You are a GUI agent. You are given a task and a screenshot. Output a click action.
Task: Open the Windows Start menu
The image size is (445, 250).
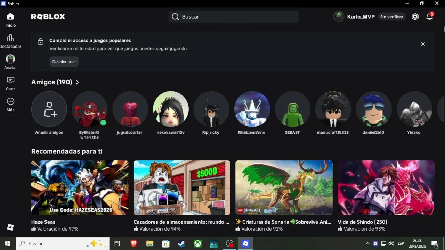tap(8, 244)
